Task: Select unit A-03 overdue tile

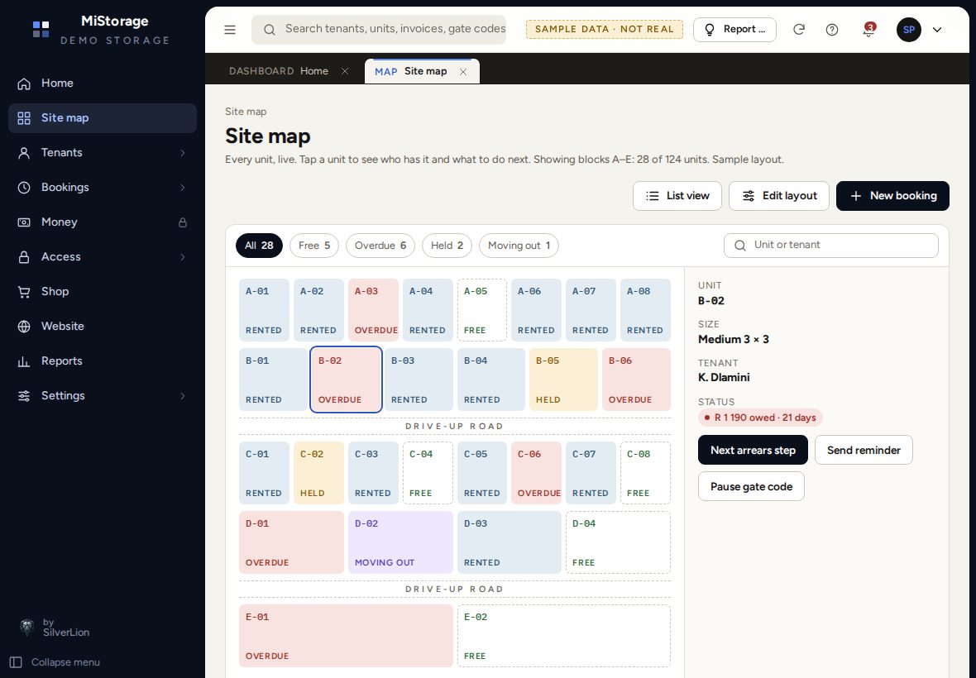Action: (374, 310)
